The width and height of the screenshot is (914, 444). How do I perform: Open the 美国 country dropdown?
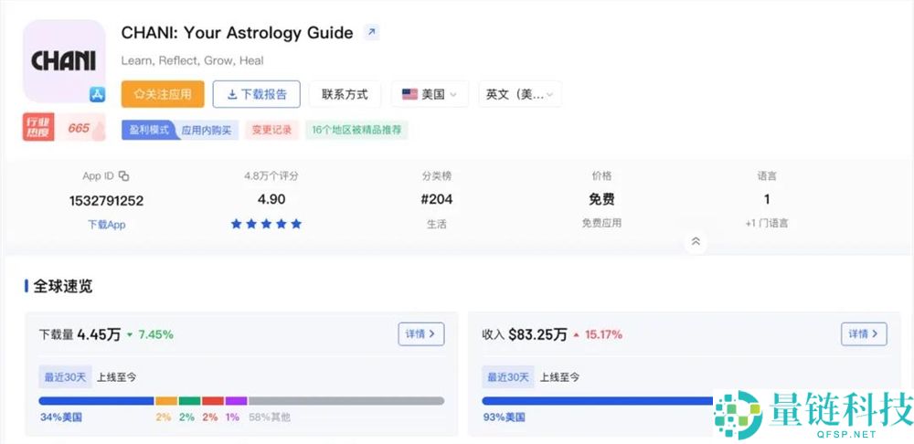430,94
